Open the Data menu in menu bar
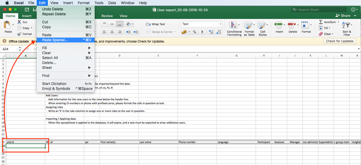The image size is (361, 165). 112,3
